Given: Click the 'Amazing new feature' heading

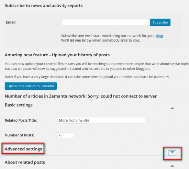Looking at the screenshot, I should pyautogui.click(x=57, y=55).
